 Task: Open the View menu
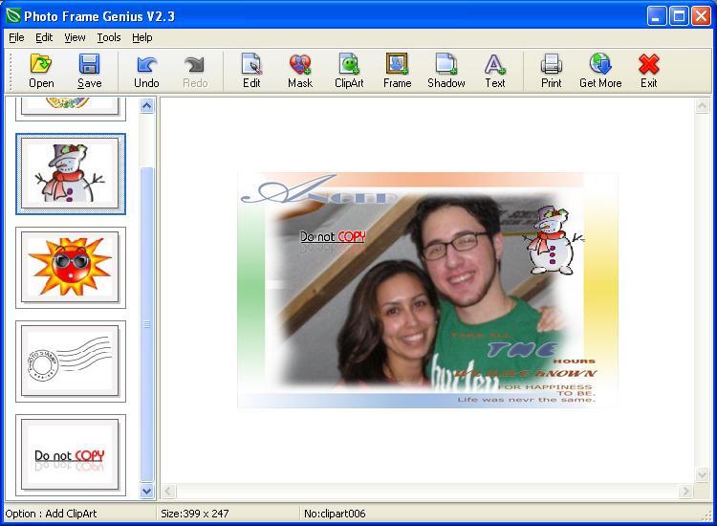tap(75, 37)
